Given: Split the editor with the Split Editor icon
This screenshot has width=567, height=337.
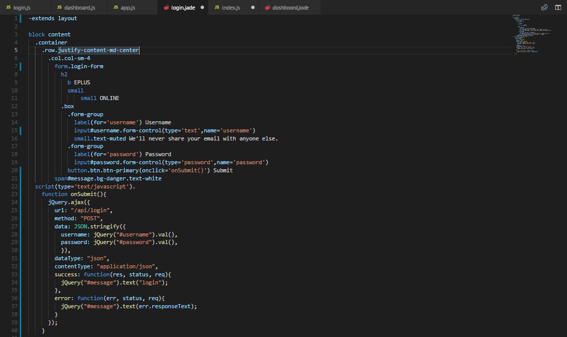Looking at the screenshot, I should 558,6.
